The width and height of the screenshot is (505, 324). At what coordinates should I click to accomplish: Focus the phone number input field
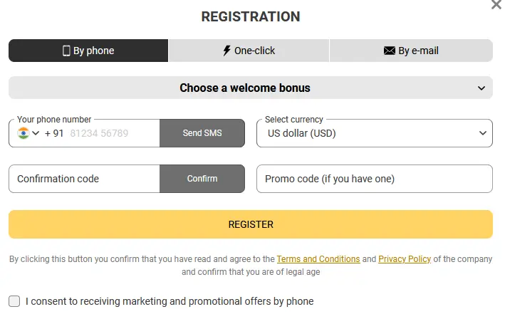[x=110, y=133]
